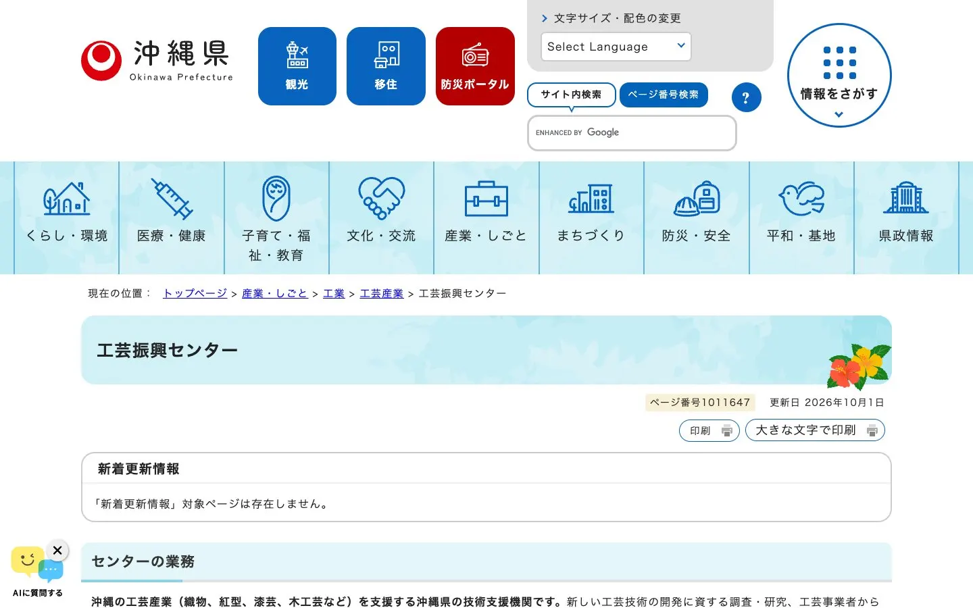Click the blue question mark help icon
Viewport: 973px width, 608px height.
[x=747, y=98]
